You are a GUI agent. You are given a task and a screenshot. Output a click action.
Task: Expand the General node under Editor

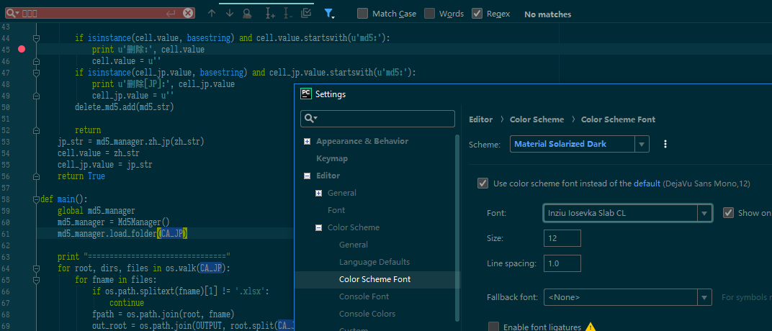coord(318,194)
